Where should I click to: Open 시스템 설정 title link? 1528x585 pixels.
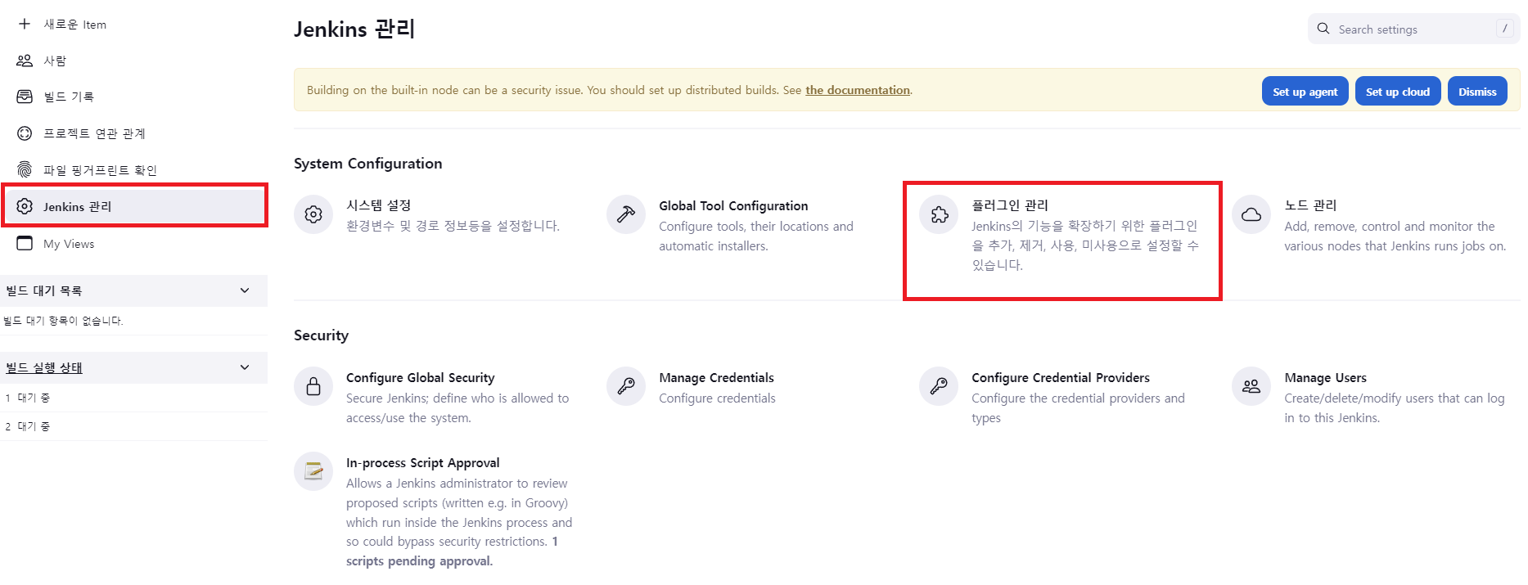point(378,205)
